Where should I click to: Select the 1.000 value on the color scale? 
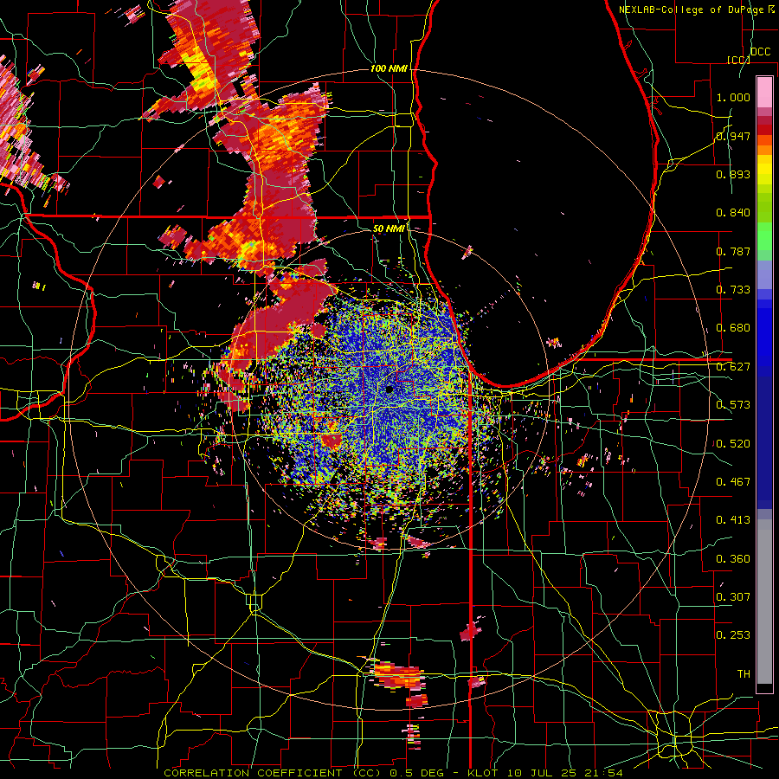(x=733, y=97)
